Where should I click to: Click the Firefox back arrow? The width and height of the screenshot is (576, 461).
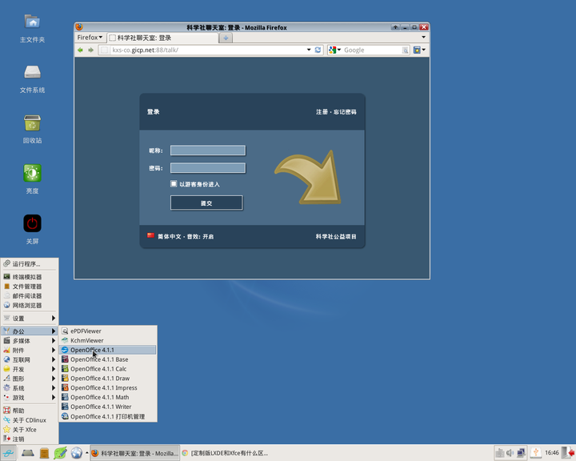80,50
